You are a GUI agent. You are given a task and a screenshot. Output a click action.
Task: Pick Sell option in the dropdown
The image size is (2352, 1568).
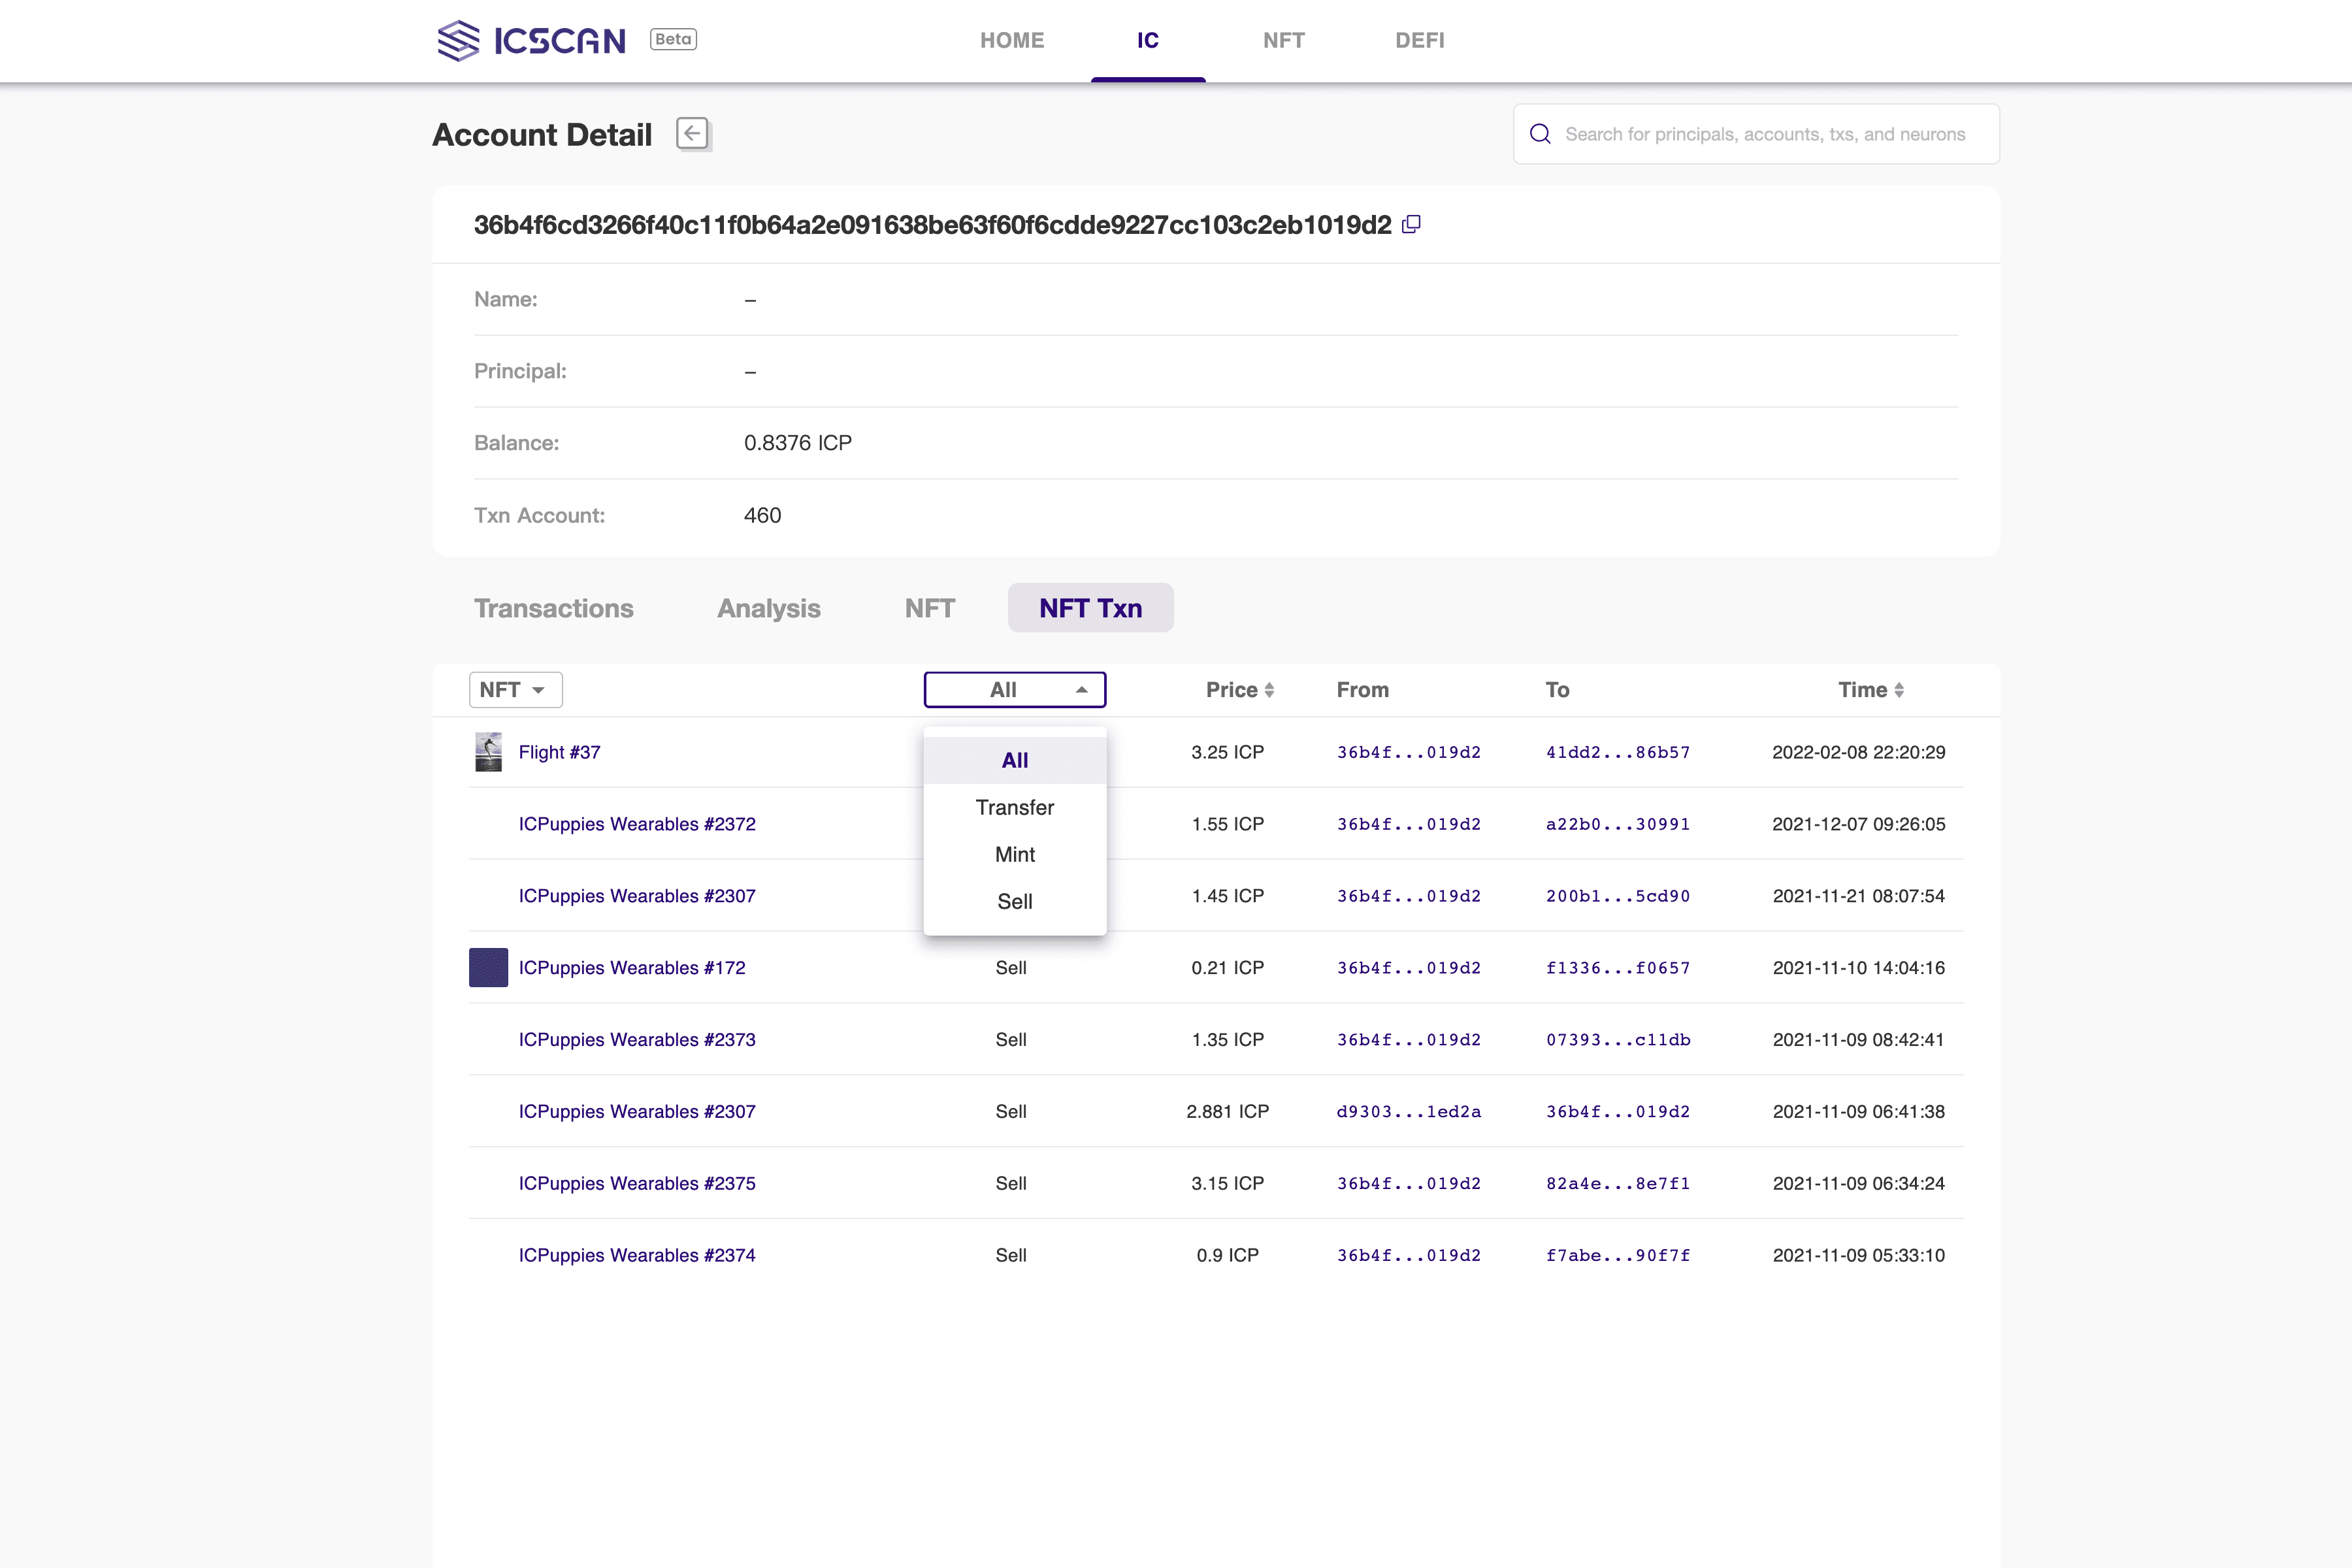pyautogui.click(x=1014, y=901)
